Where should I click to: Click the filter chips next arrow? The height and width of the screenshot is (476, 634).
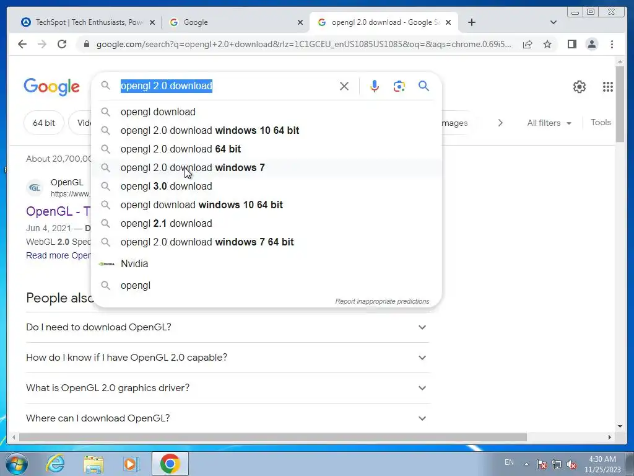pos(500,123)
